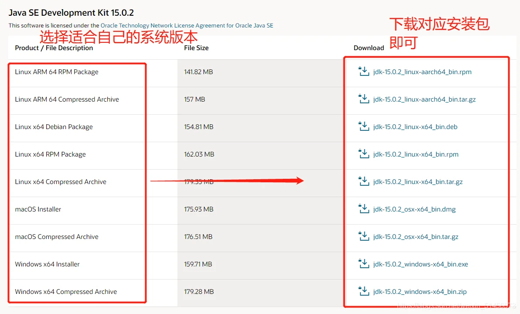This screenshot has height=314, width=520.
Task: Click download icon for linux-x64_bin.tar.gz
Action: 364,181
